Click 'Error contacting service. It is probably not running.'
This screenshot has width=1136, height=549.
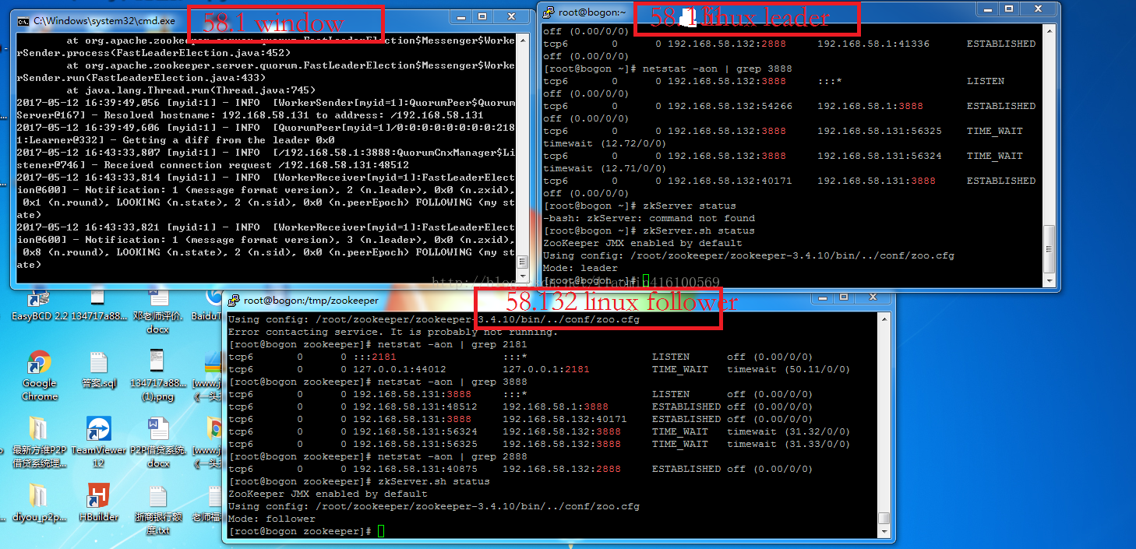point(393,332)
